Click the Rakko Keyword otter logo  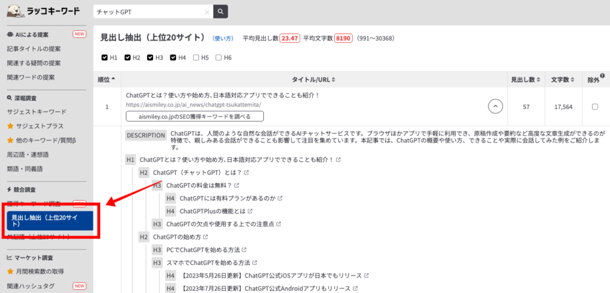tap(43, 11)
